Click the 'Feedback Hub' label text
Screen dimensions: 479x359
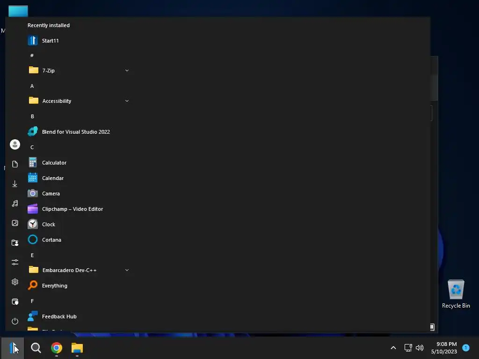(59, 316)
